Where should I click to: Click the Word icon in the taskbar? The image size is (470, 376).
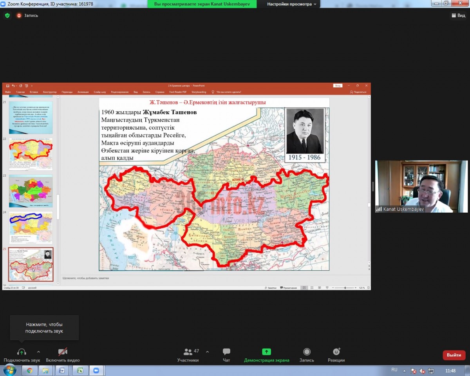[x=62, y=370]
